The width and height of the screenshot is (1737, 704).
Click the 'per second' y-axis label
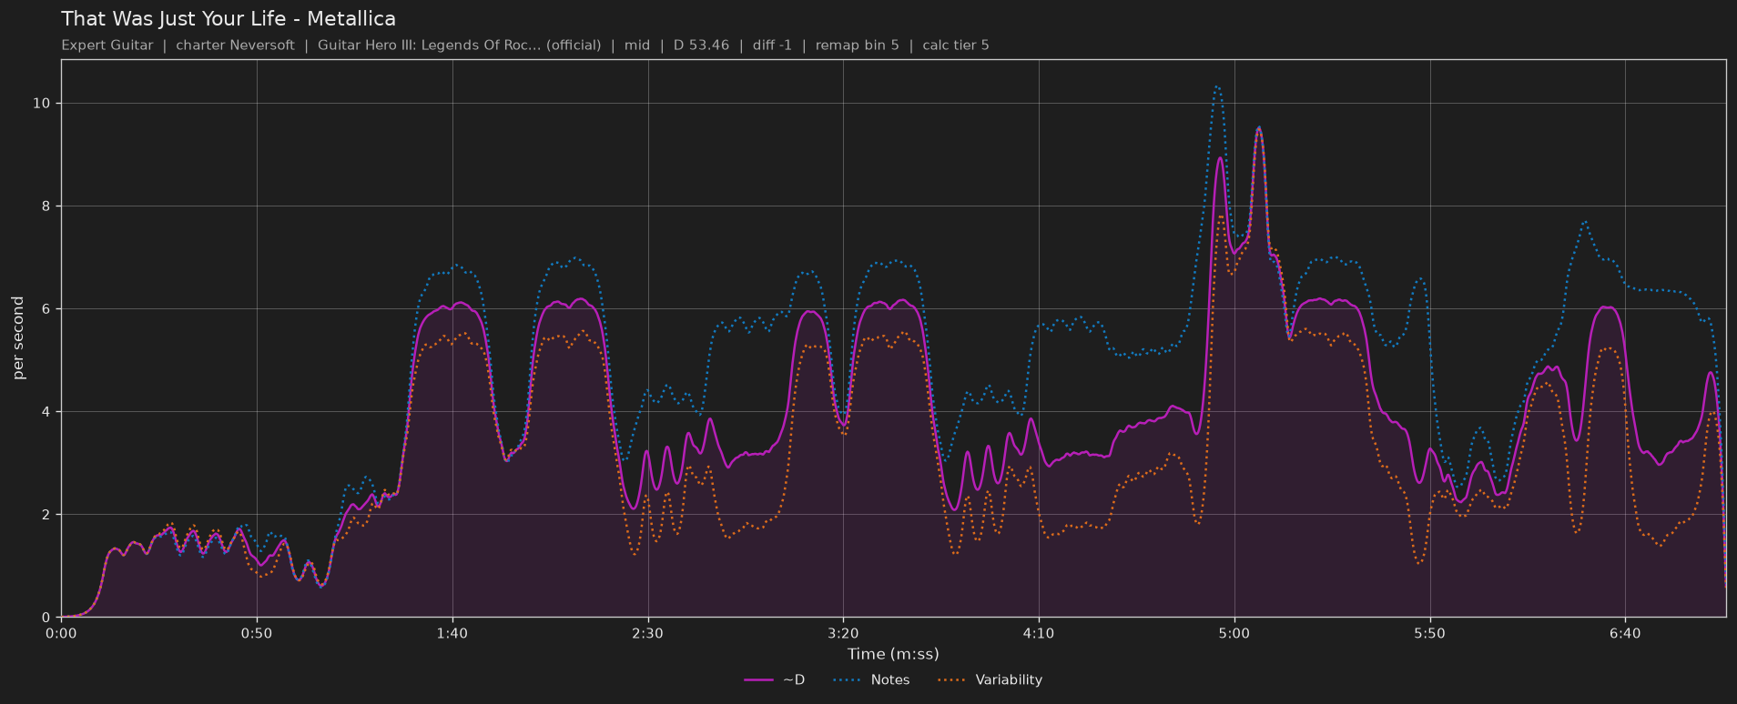(18, 338)
